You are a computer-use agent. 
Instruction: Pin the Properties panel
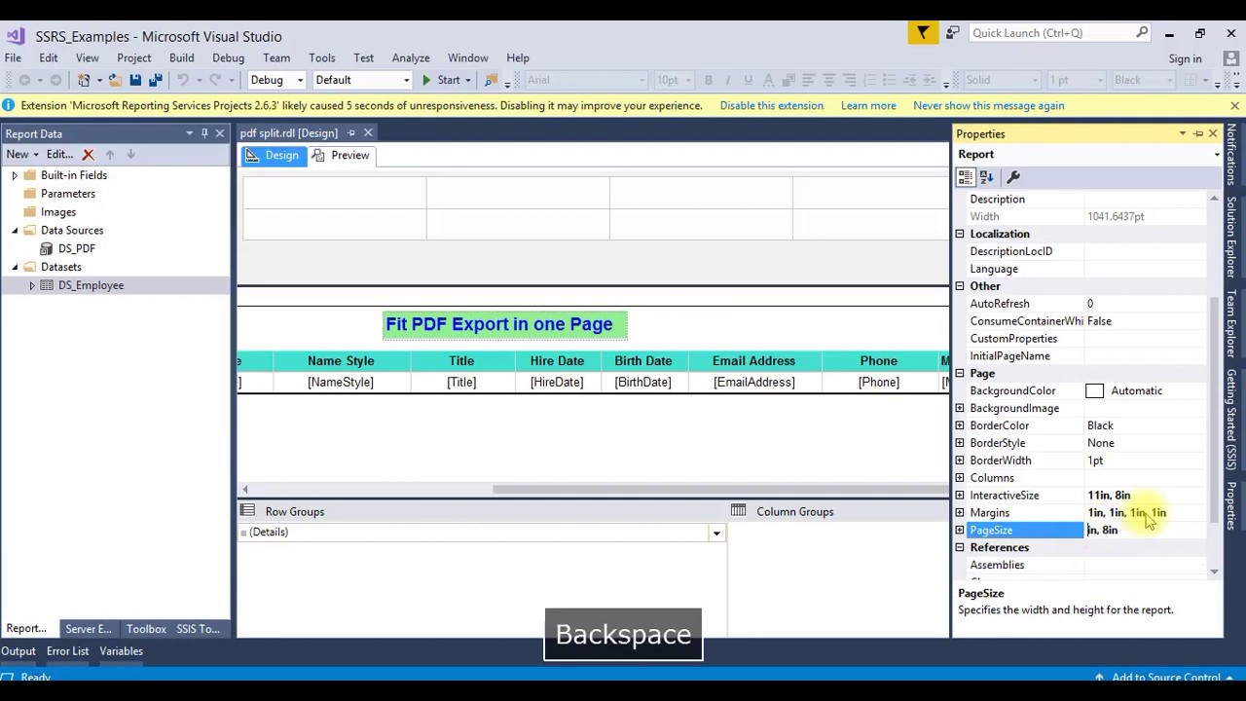coord(1198,133)
